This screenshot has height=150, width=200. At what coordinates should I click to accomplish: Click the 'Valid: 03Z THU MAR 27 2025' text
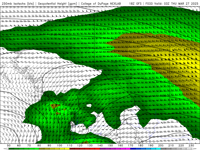point(176,4)
